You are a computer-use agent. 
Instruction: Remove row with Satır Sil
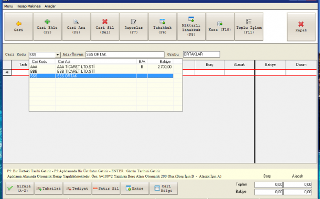click(x=106, y=189)
